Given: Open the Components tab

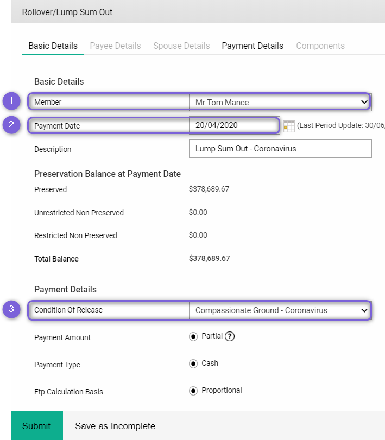Looking at the screenshot, I should pos(320,46).
